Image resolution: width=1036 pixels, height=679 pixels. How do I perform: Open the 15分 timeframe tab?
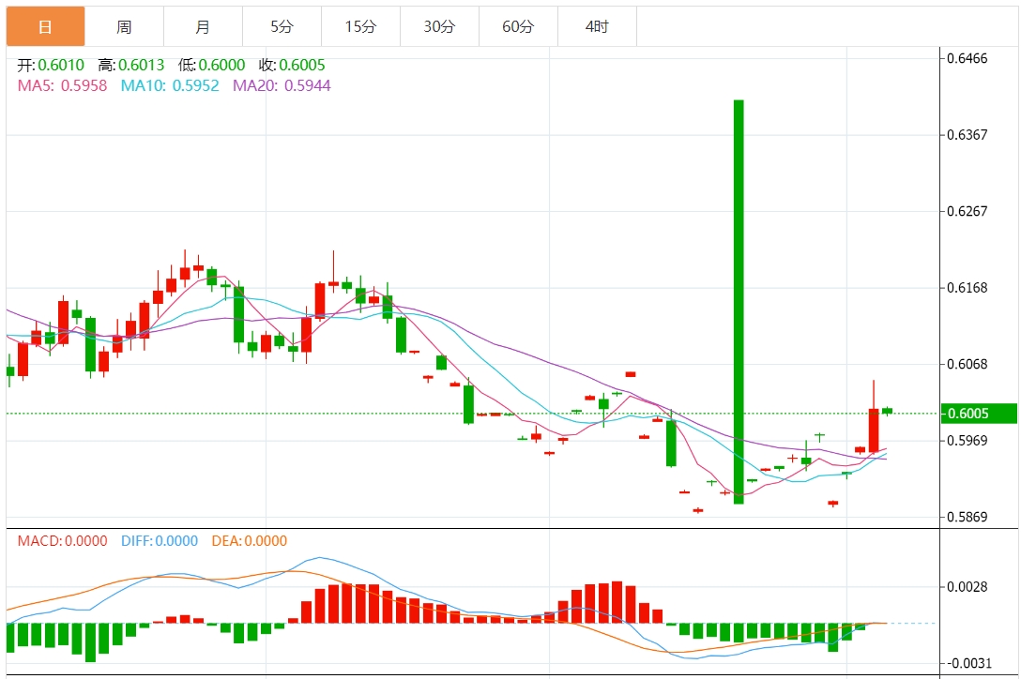pos(360,26)
